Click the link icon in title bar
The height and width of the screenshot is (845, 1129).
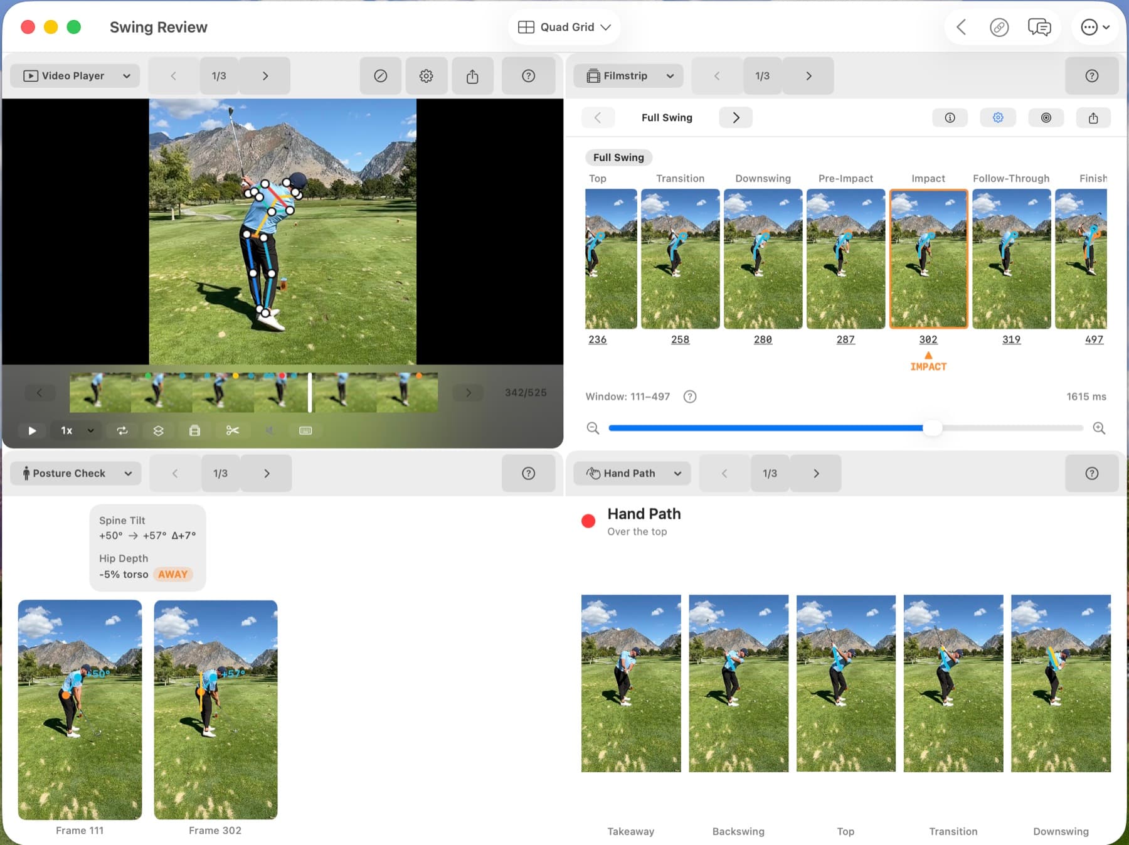(x=999, y=27)
